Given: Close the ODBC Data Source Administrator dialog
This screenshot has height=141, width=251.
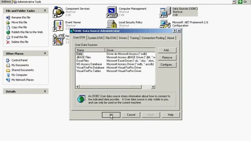Looking at the screenshot, I should (x=179, y=31).
